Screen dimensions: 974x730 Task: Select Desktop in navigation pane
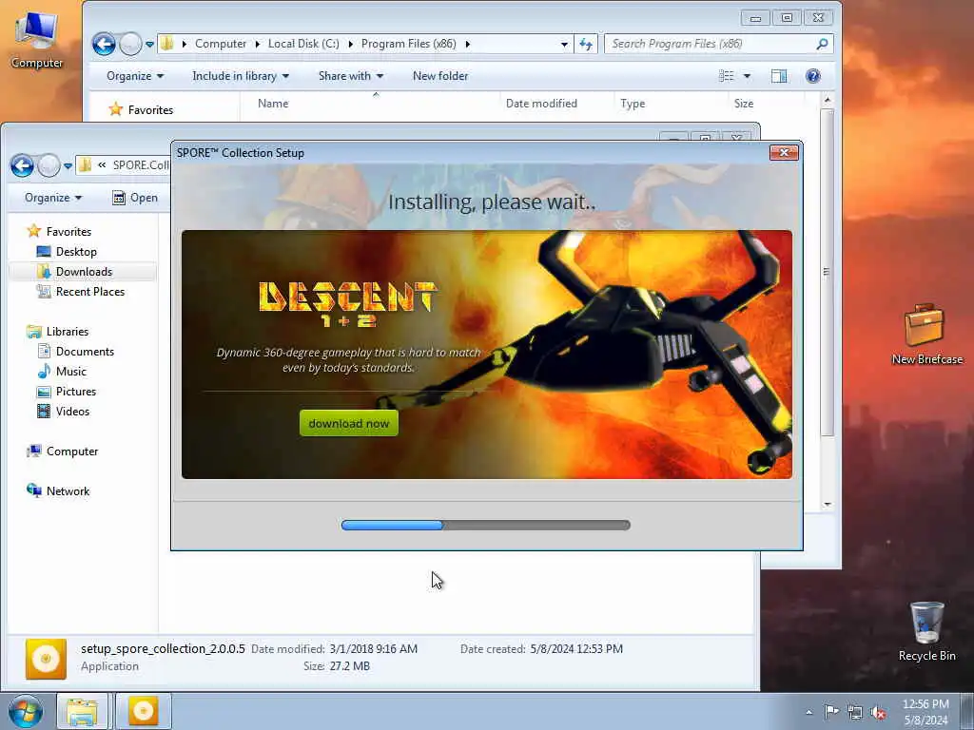(x=76, y=251)
